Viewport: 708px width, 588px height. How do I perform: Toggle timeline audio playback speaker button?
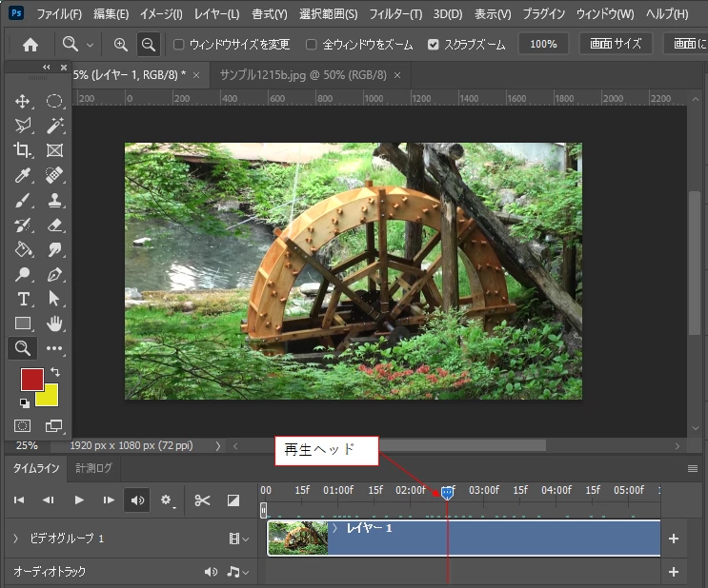[137, 500]
